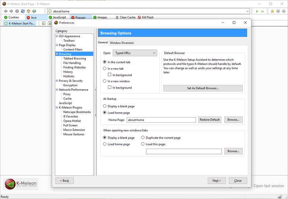Open Encryption category

(70, 85)
